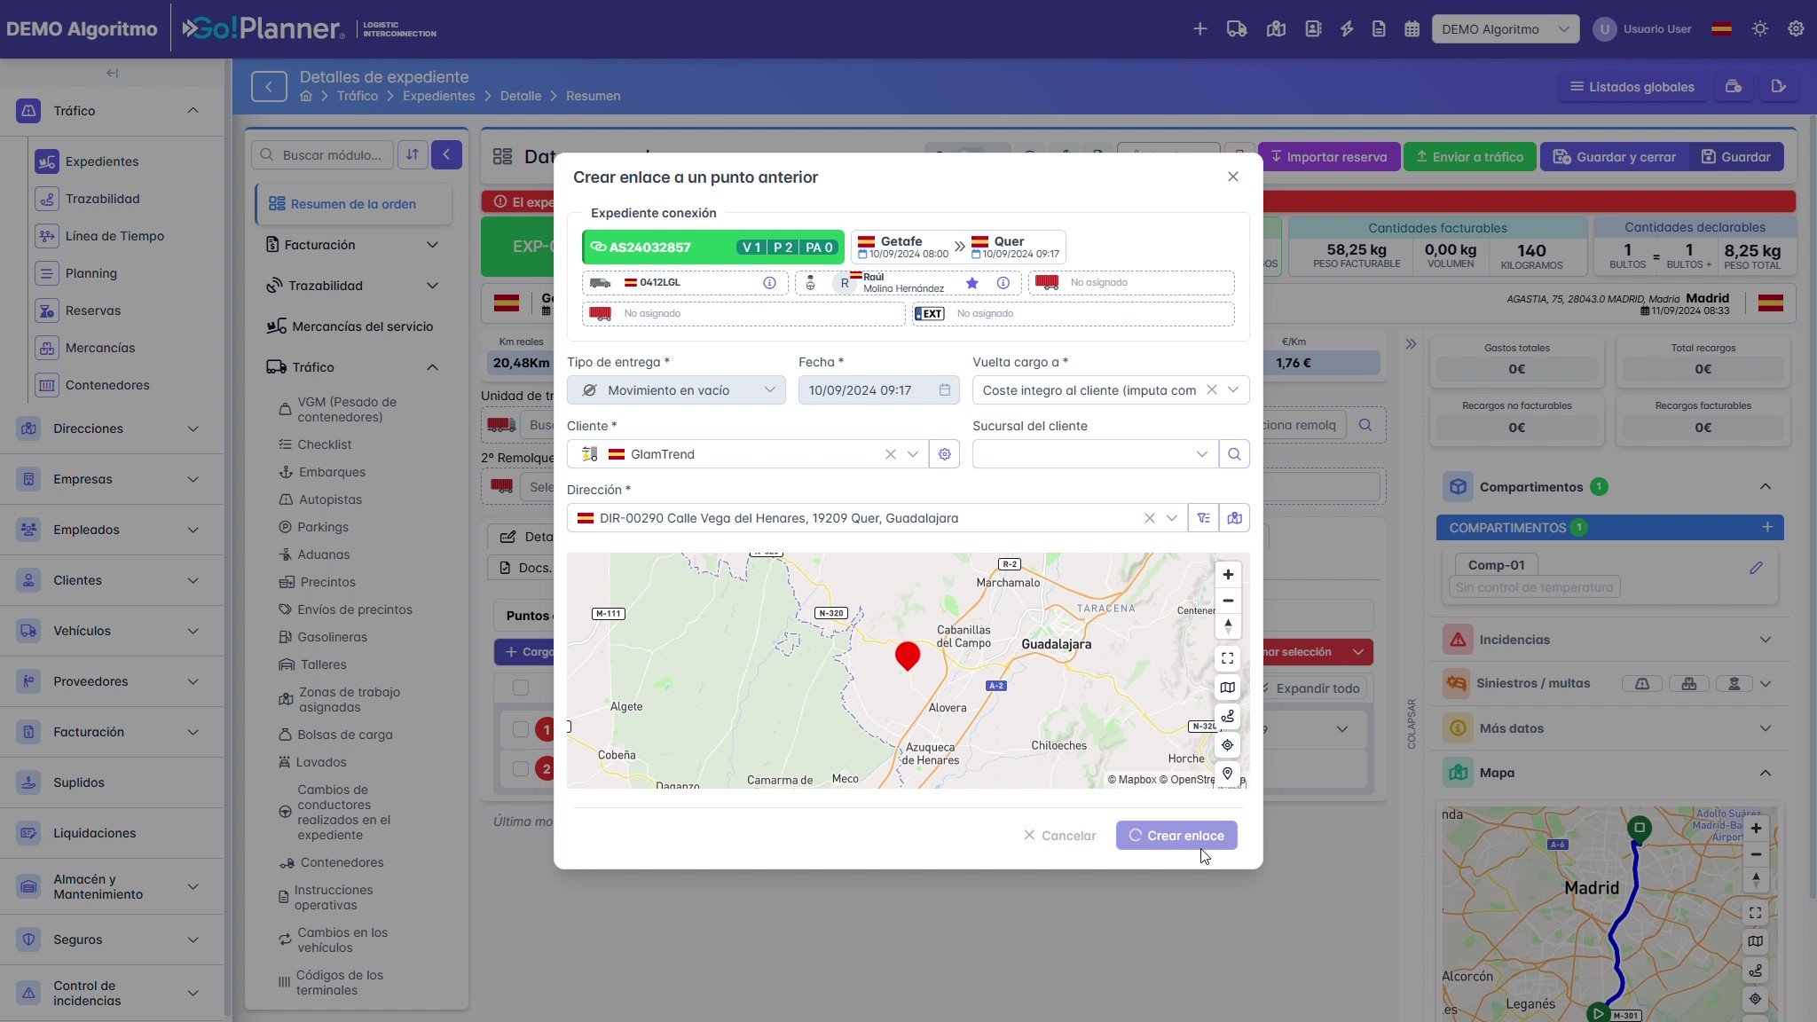Open Expedientes in sidebar

[102, 161]
